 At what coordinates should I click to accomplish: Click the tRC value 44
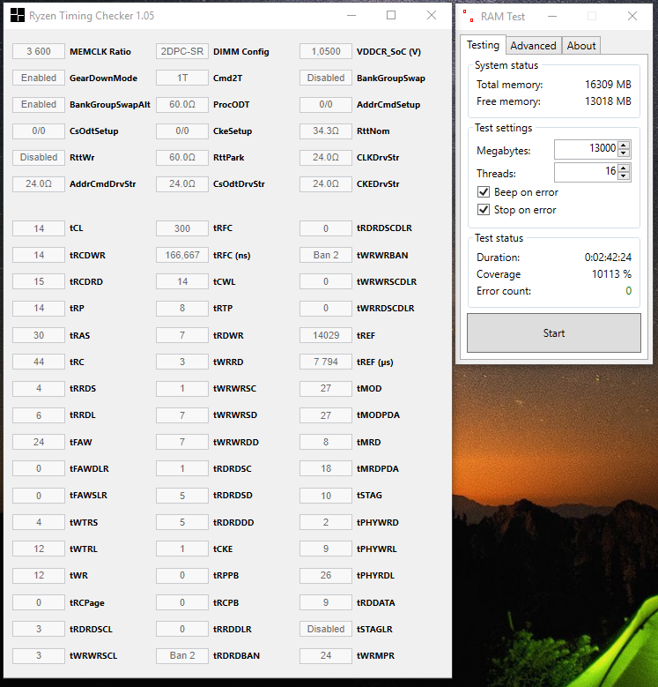[39, 362]
